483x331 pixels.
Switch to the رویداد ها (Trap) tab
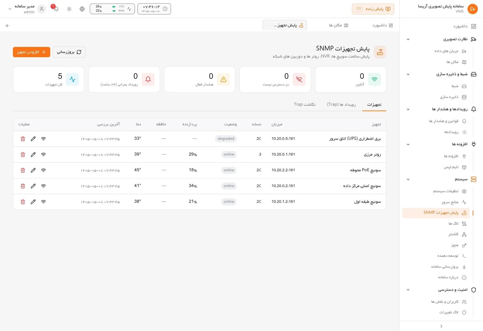(341, 104)
